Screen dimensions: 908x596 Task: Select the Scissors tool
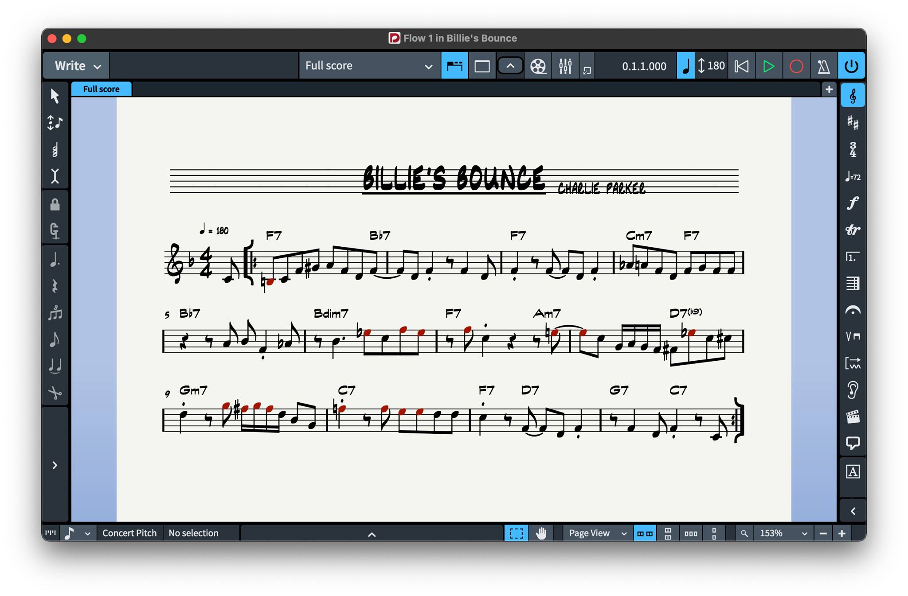pyautogui.click(x=55, y=393)
